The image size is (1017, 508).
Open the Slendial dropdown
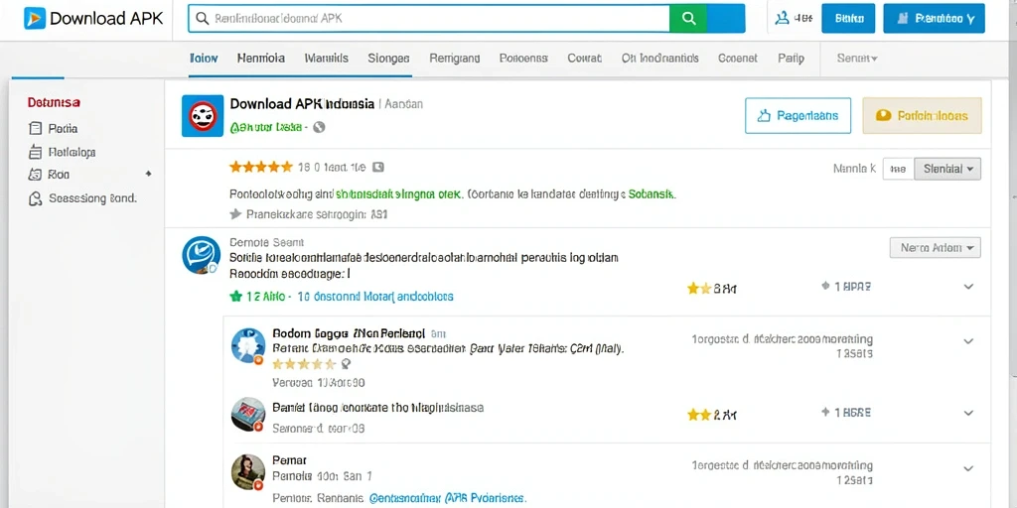click(x=947, y=169)
